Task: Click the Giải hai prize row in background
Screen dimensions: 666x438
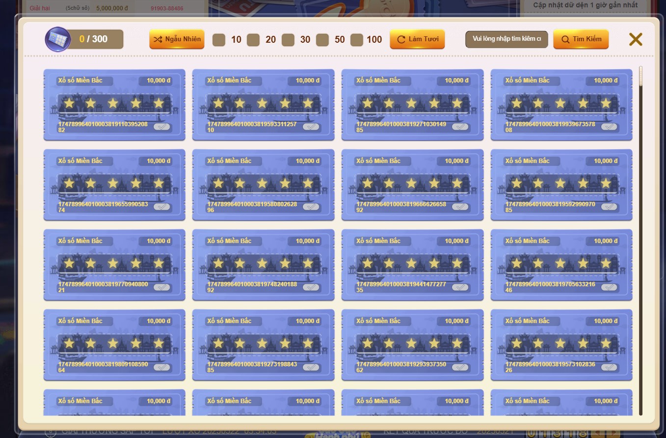Action: click(115, 8)
